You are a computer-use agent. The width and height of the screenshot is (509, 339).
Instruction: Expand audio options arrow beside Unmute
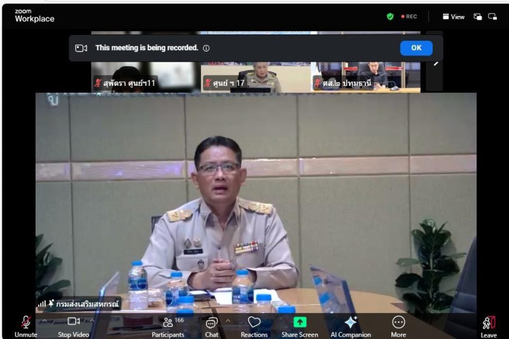point(44,320)
